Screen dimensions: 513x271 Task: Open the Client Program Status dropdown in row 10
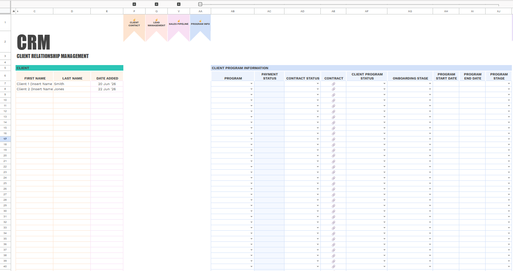(384, 101)
